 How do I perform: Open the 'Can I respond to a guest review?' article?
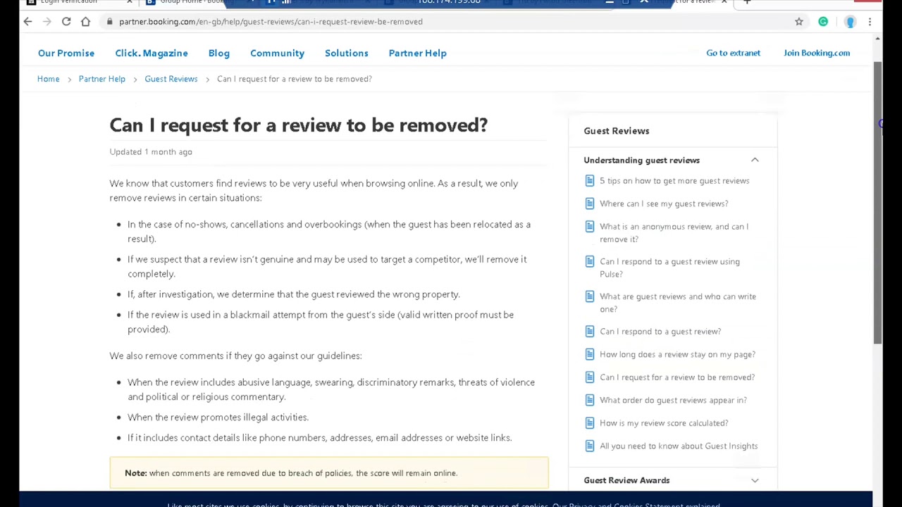660,332
